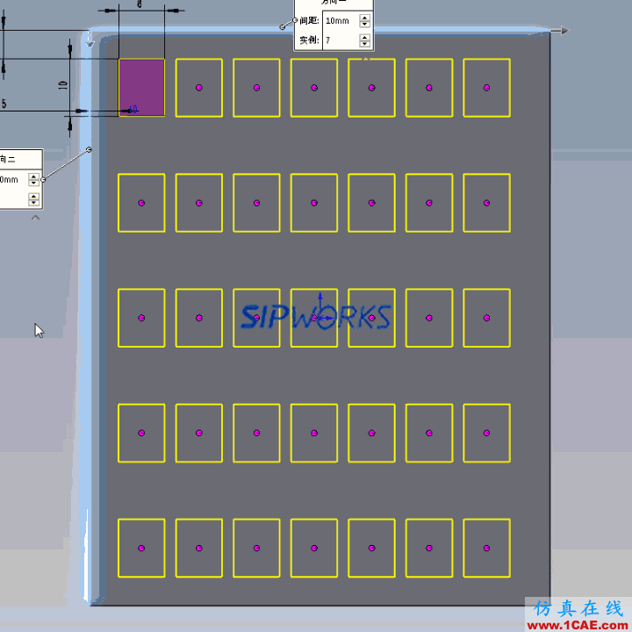Skip the bottom-row leftmost instance dot
Screen dimensions: 632x632
point(141,548)
